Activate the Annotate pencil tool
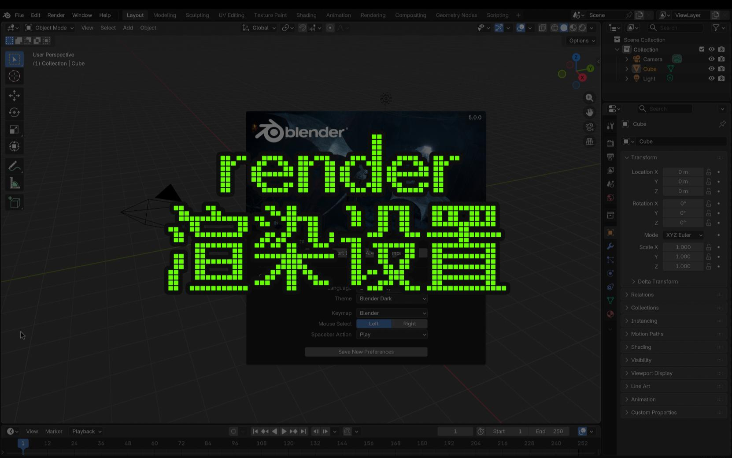 [14, 166]
